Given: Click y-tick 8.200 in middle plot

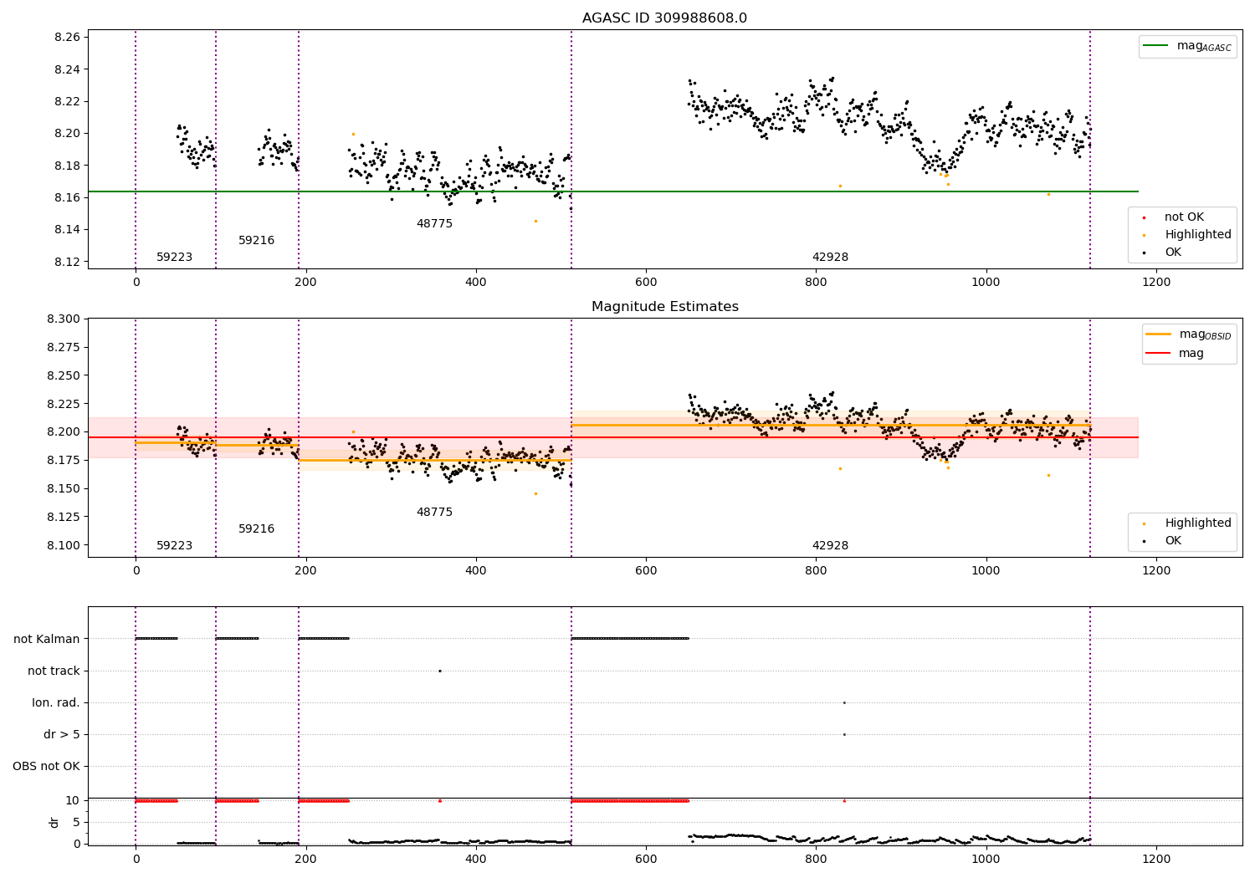Looking at the screenshot, I should point(63,431).
